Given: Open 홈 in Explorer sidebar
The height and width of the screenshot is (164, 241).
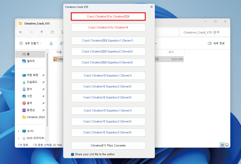Looking at the screenshot, I should pos(30,54).
